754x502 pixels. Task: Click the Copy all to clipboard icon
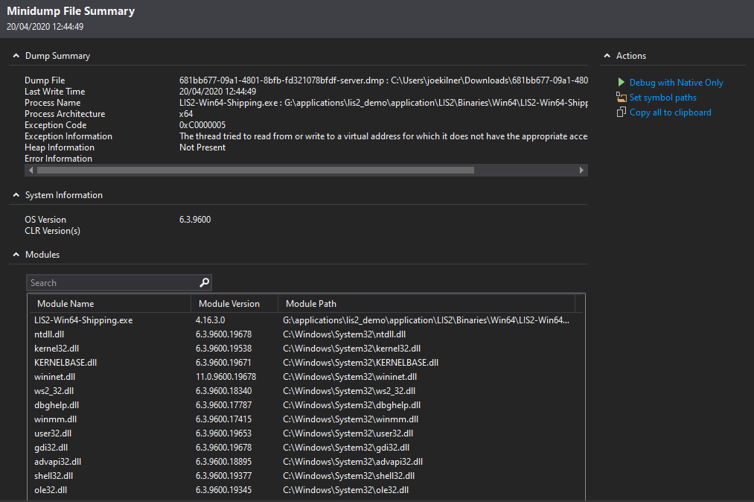pos(622,112)
